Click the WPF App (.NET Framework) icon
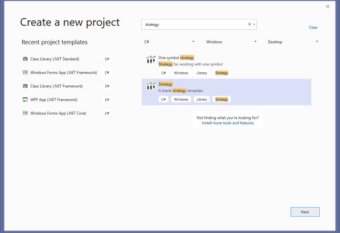Screen dimensions: 340x233 tap(25, 100)
